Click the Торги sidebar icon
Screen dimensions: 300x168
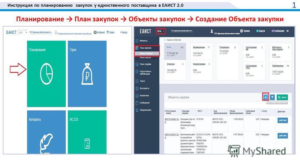[x=137, y=81]
